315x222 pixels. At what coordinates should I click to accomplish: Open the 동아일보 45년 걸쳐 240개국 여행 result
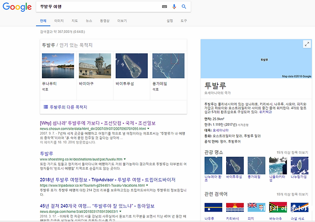point(97,206)
